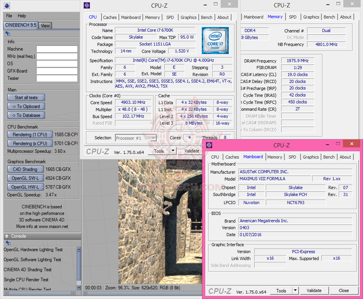
Task: Open the File menu in Cinebench
Action: (x=9, y=16)
